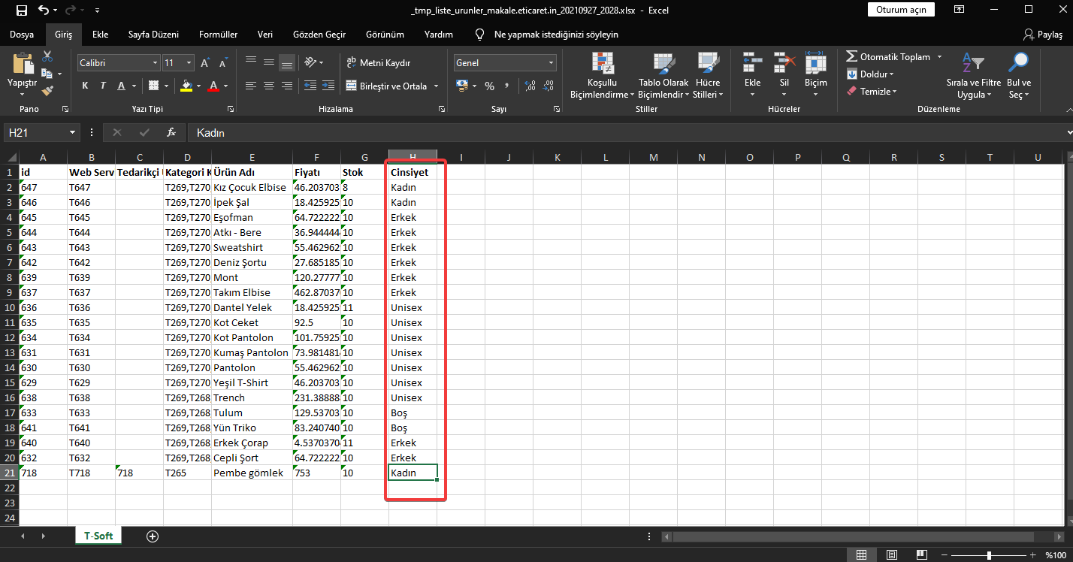Switch to the Ekle ribbon tab
Viewport: 1073px width, 562px height.
pyautogui.click(x=100, y=35)
